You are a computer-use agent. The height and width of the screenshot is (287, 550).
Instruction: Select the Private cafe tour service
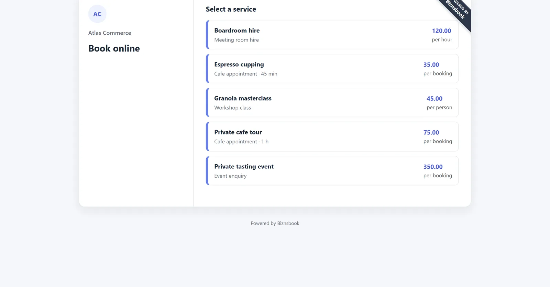click(332, 136)
